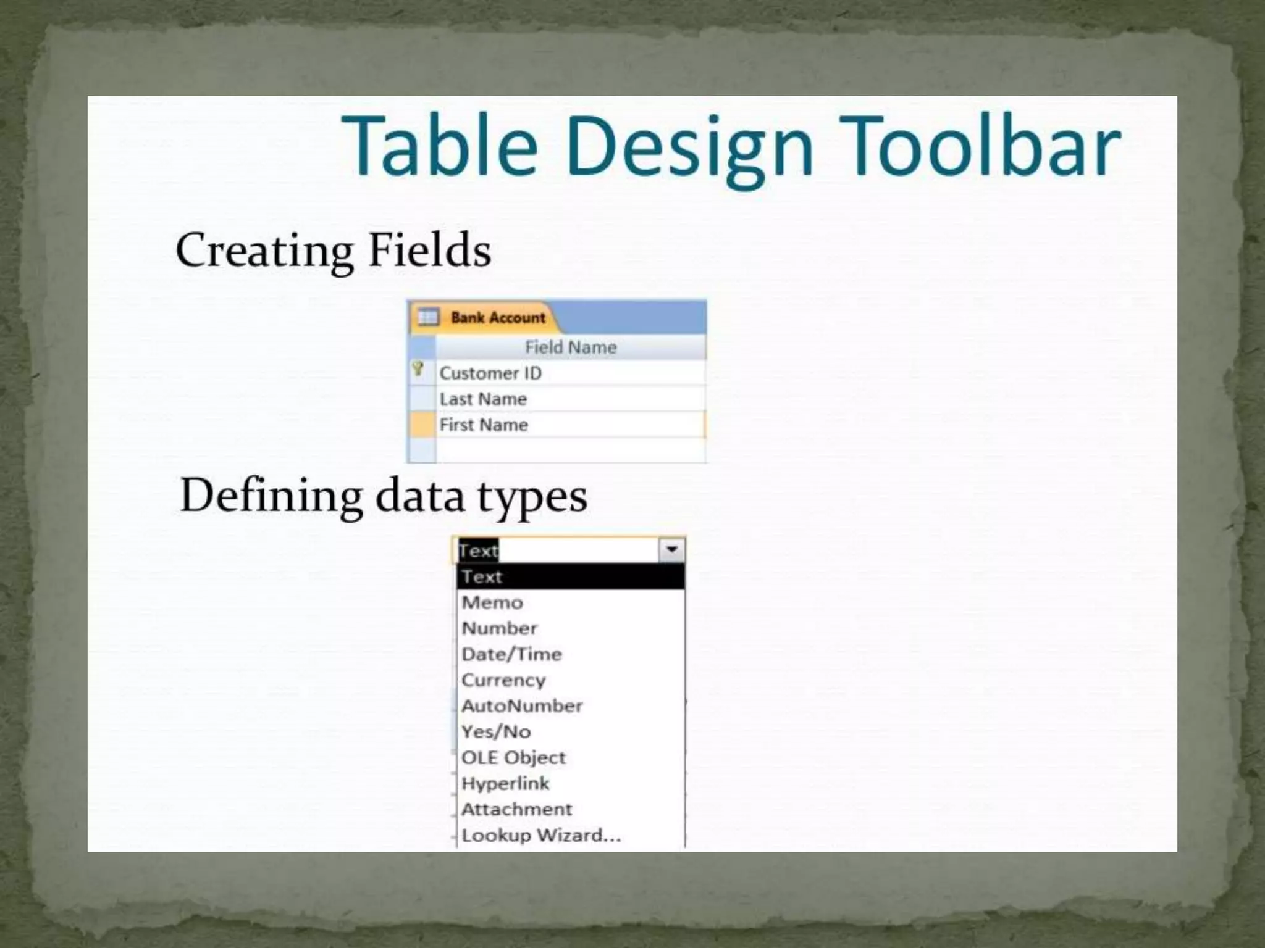Pick Date/Time in the data type list

[569, 654]
